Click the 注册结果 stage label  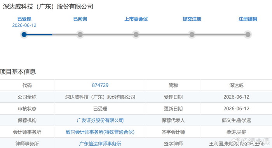click(248, 19)
